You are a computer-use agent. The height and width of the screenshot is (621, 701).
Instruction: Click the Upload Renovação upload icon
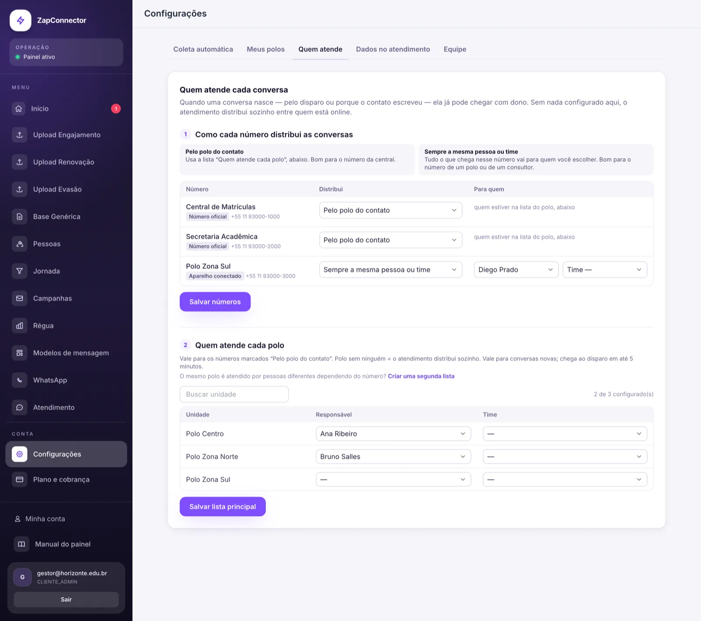(x=20, y=162)
